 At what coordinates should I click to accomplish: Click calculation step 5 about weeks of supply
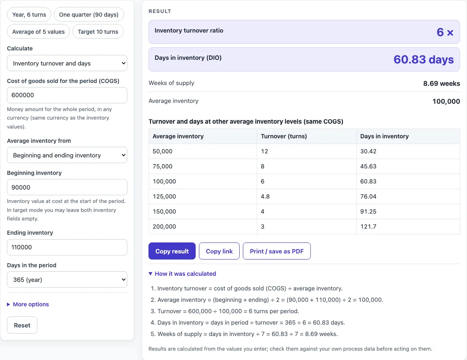click(x=247, y=334)
